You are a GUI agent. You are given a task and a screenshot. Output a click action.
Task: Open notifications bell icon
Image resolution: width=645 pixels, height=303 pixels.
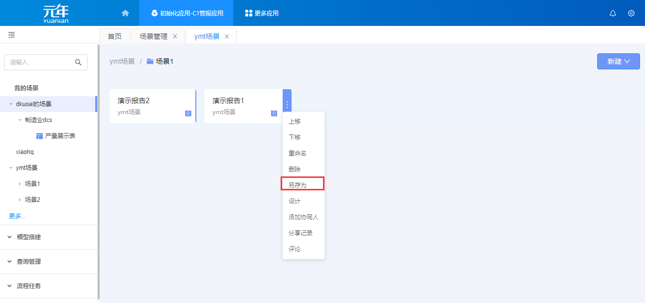pos(613,13)
